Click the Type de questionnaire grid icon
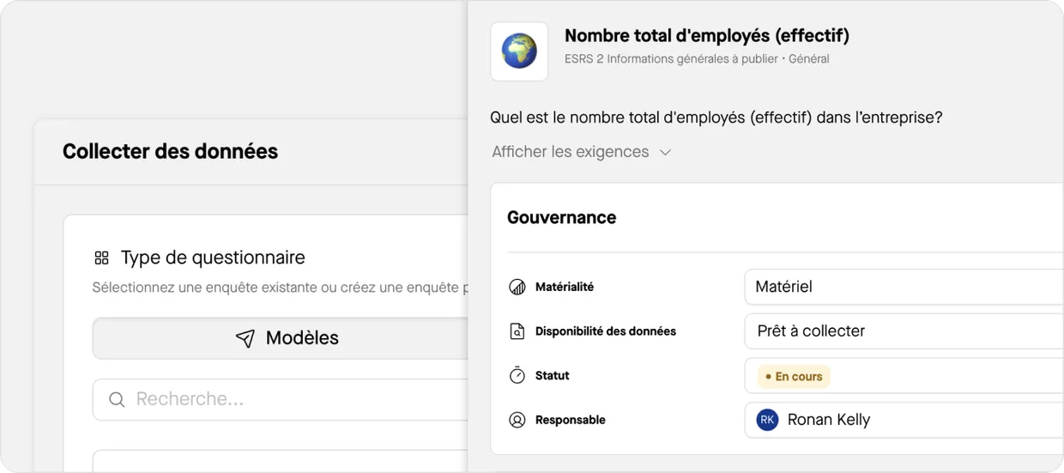 pyautogui.click(x=101, y=258)
